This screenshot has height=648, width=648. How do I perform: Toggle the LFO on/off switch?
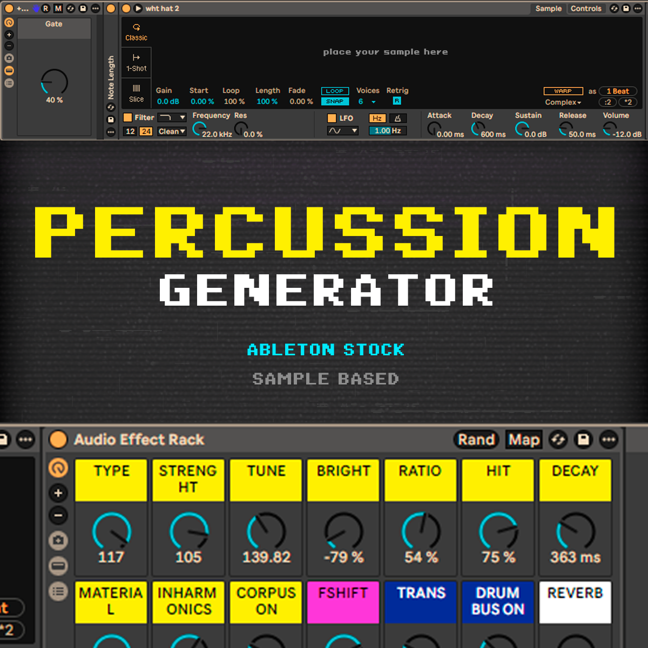(332, 118)
